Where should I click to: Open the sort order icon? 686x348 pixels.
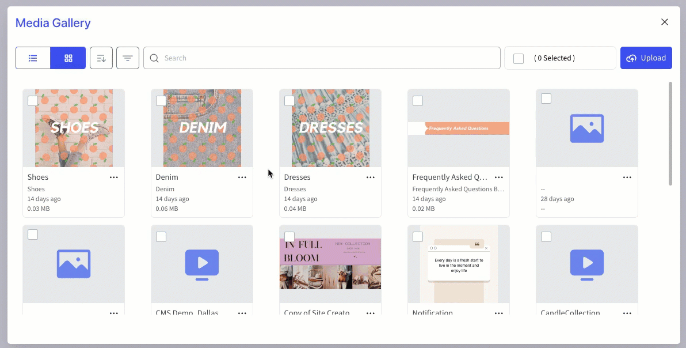point(101,58)
